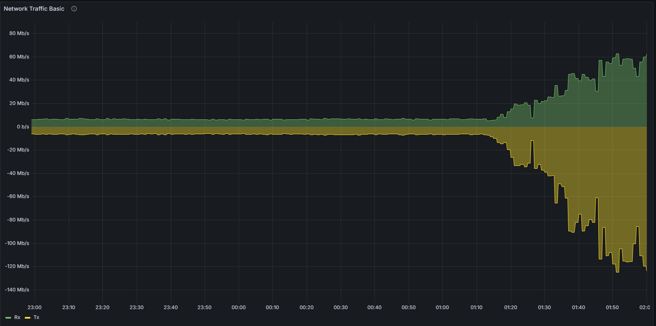Click the -100 Mb/s label on the y-axis
This screenshot has height=326, width=656.
pos(17,243)
